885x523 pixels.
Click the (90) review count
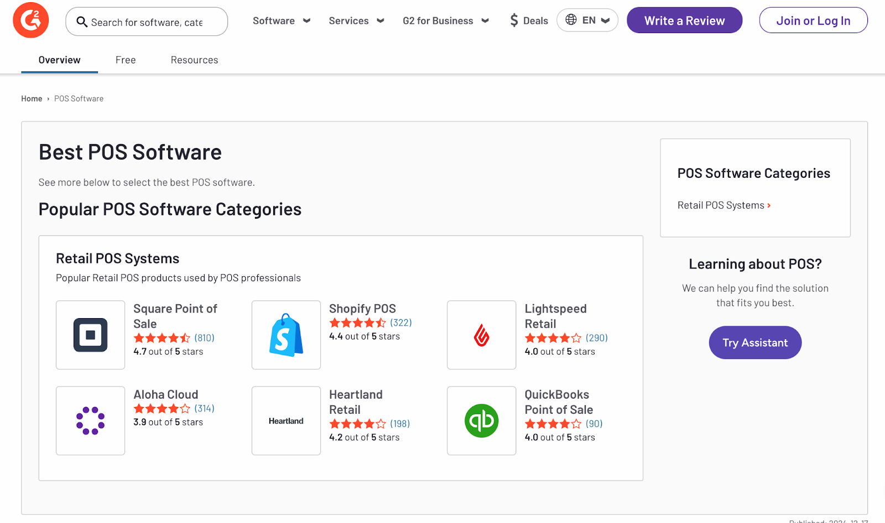point(594,424)
